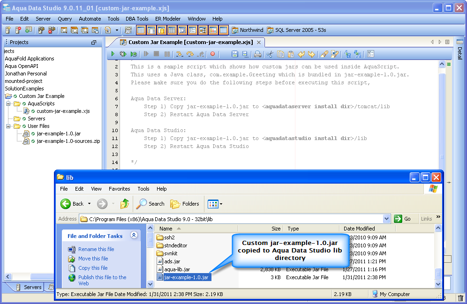
Task: Toggle the orange chart view icon in main toolbar
Action: click(x=213, y=30)
